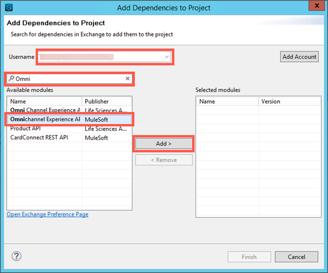Click Life Sciences publisher cell for Omni Channel
Image resolution: width=328 pixels, height=273 pixels.
tap(105, 110)
